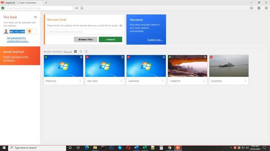Click the RECENT SESSIONS label
The image size is (270, 151).
click(53, 52)
